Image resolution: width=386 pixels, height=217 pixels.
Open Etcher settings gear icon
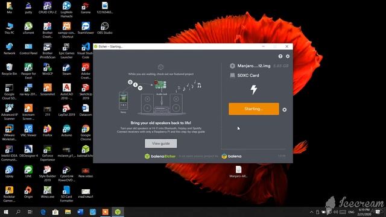tap(288, 56)
